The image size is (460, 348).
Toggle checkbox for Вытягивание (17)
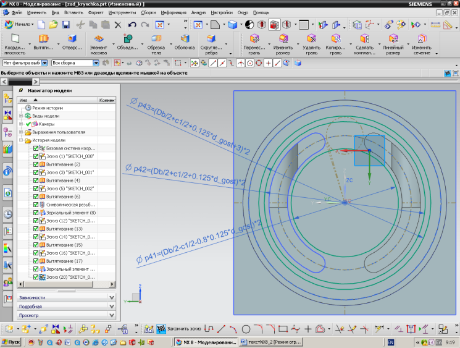(36, 261)
